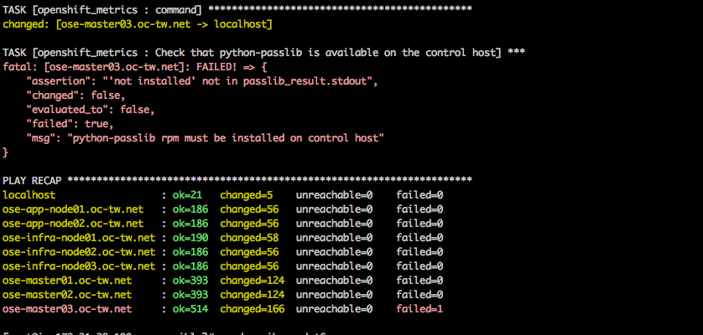703x335 pixels.
Task: Click the ok=21 value for localhost
Action: tap(187, 195)
